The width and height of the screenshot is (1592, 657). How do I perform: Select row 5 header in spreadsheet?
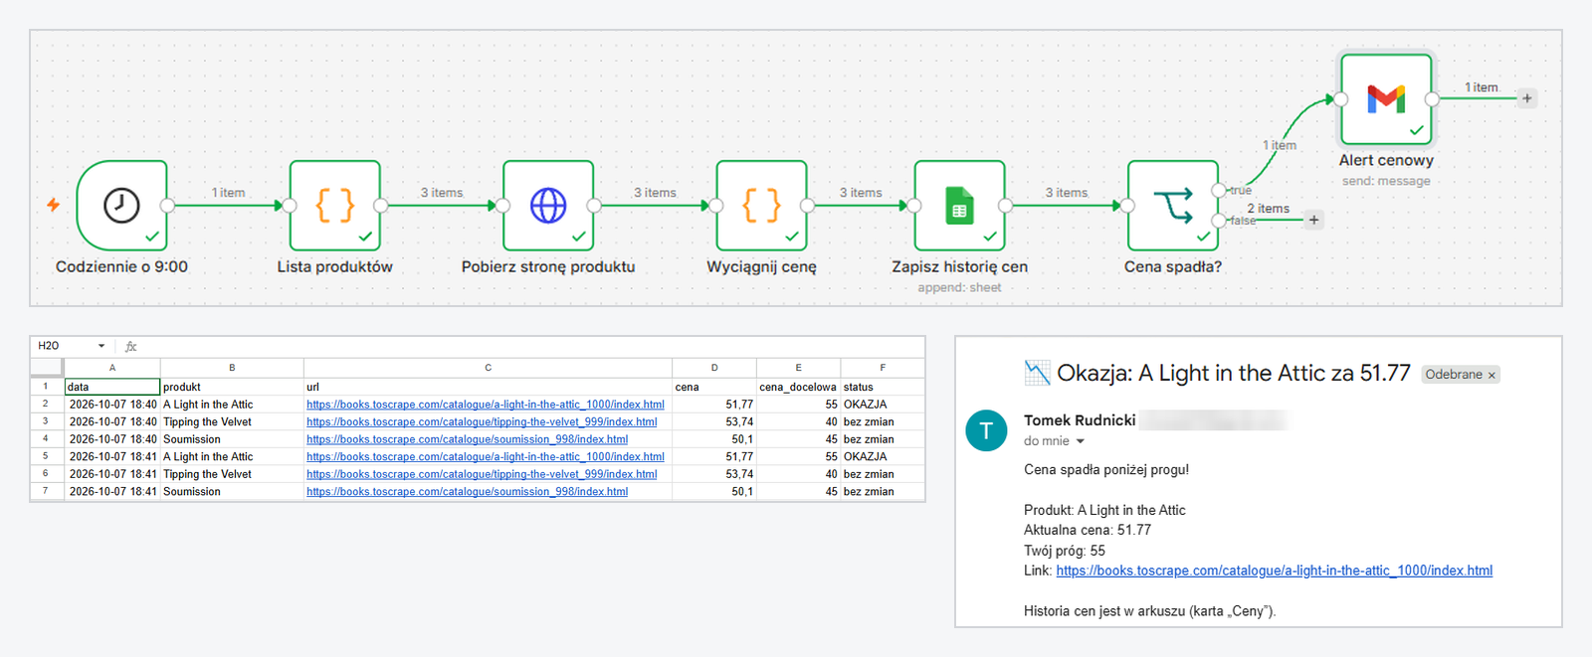click(46, 456)
